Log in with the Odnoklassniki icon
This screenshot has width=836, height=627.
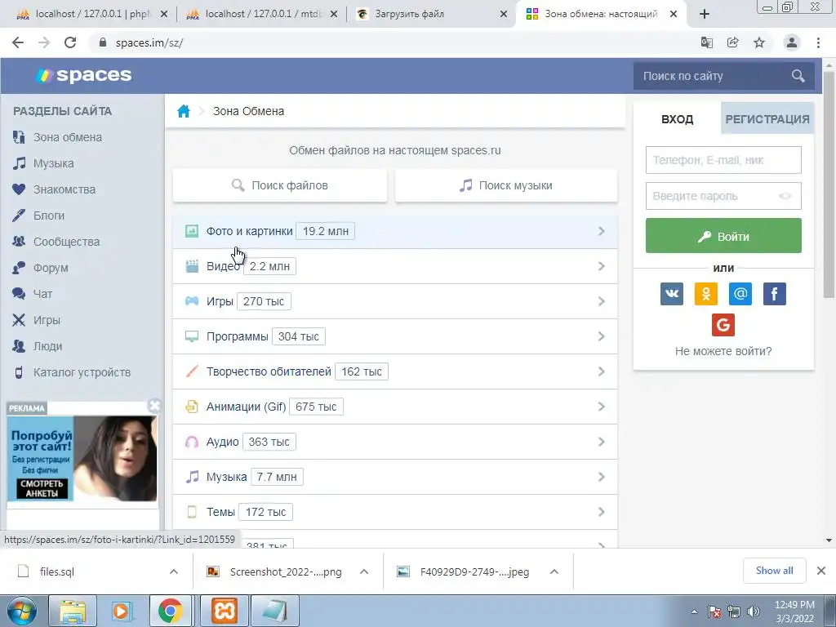(706, 294)
